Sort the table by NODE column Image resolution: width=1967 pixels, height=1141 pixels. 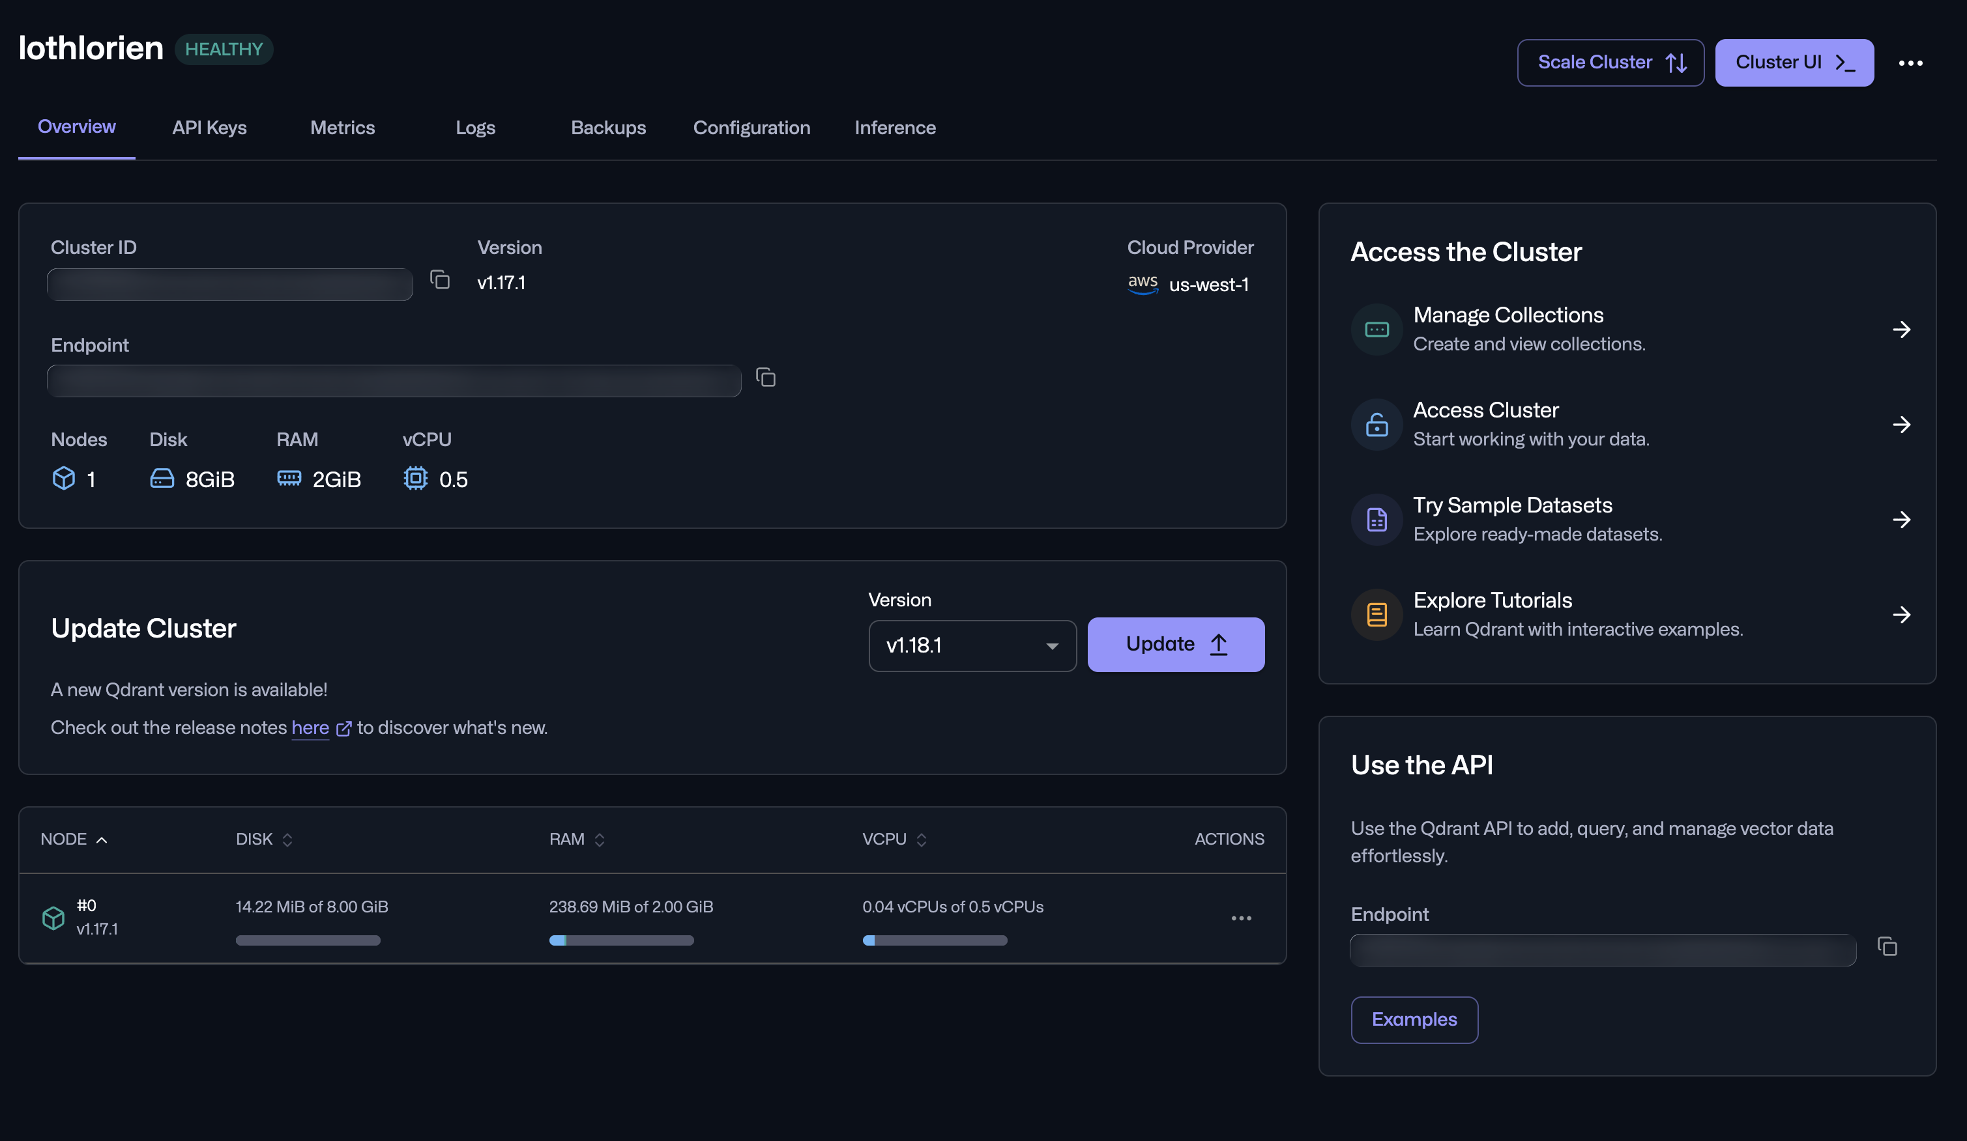74,839
